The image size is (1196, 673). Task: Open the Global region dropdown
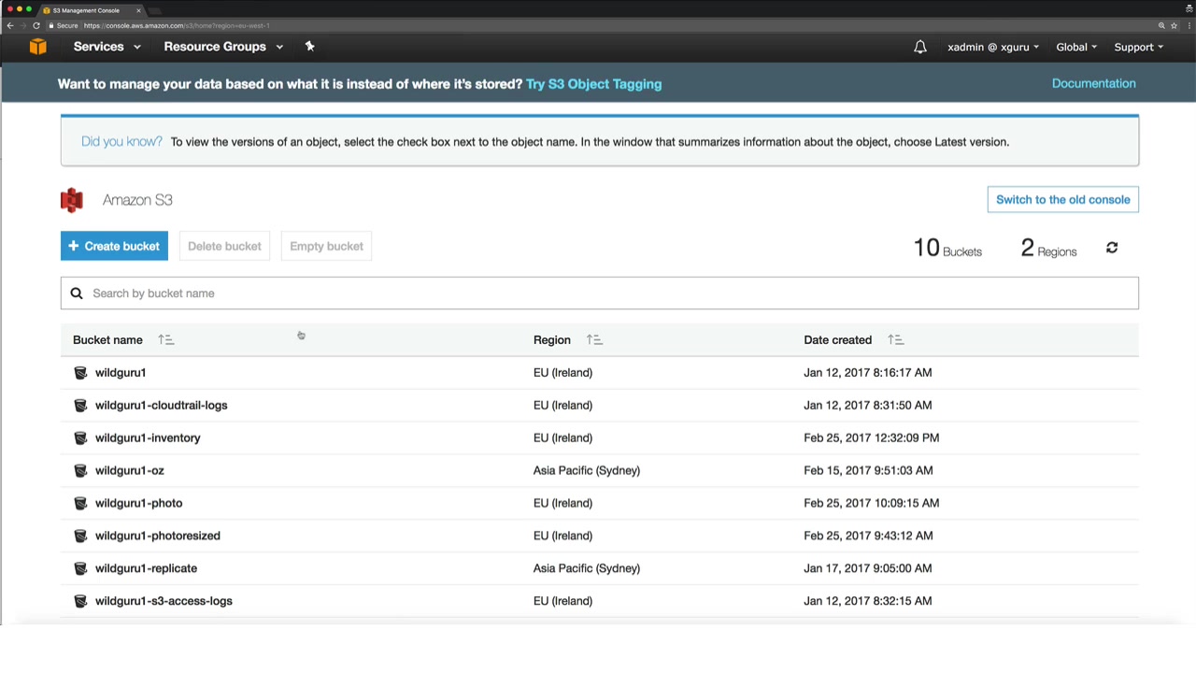(1076, 47)
